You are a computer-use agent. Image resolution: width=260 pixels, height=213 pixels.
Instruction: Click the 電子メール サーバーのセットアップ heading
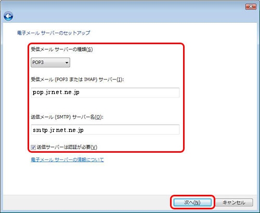pos(54,33)
